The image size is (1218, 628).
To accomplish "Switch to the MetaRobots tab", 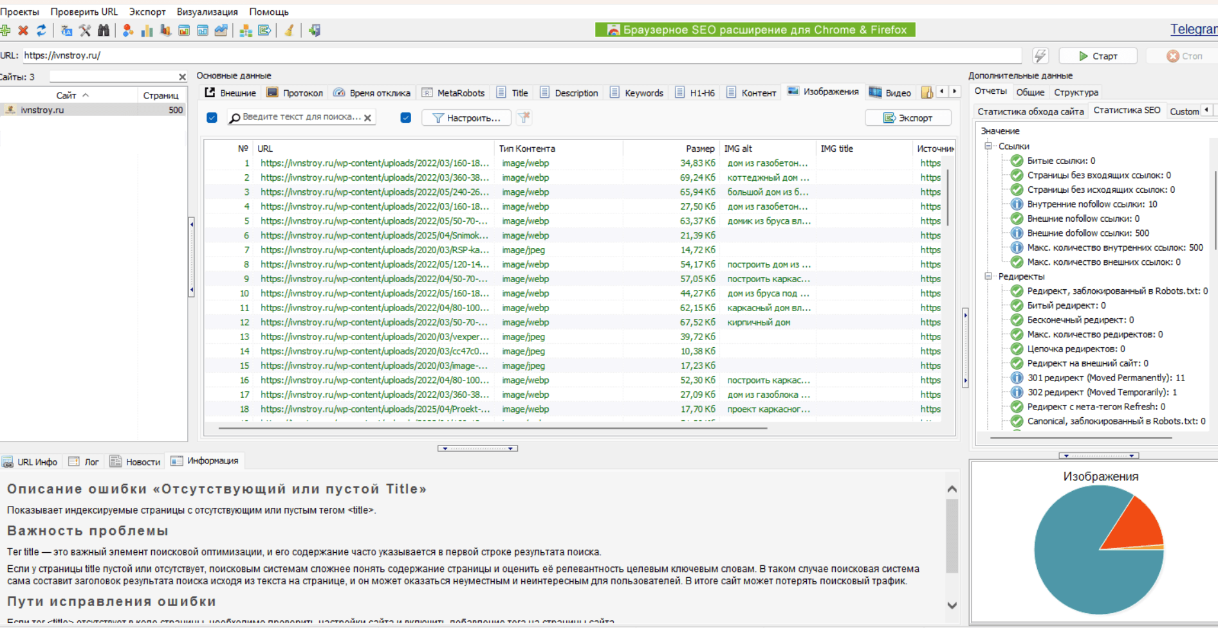I will coord(454,93).
